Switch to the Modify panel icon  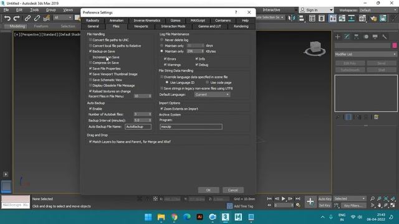point(347,37)
